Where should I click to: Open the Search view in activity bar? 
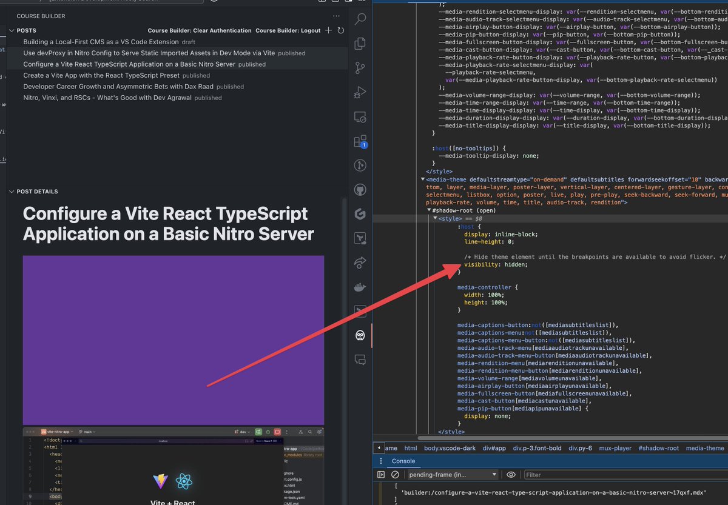[360, 19]
